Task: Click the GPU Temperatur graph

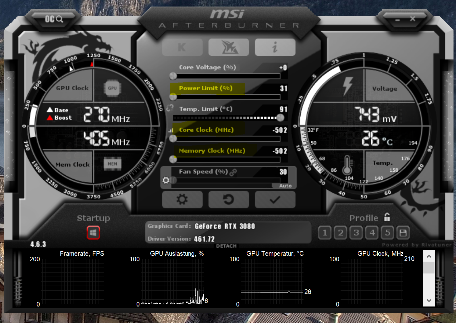Action: coord(272,281)
